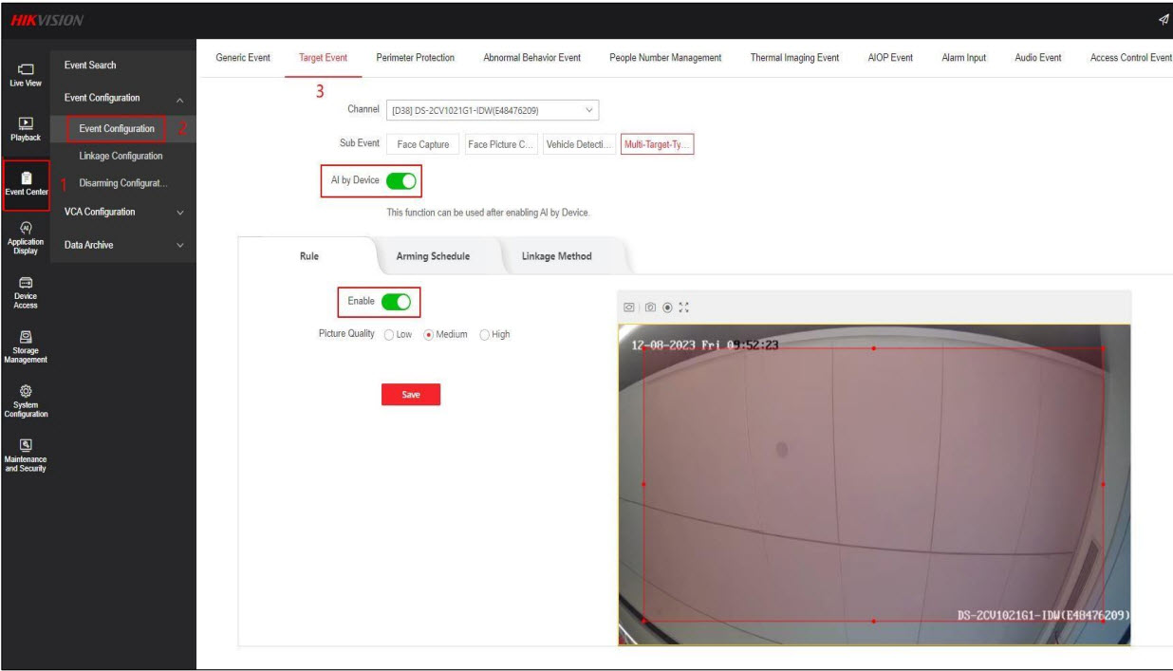The height and width of the screenshot is (671, 1173).
Task: Click the red Save button
Action: pyautogui.click(x=410, y=395)
